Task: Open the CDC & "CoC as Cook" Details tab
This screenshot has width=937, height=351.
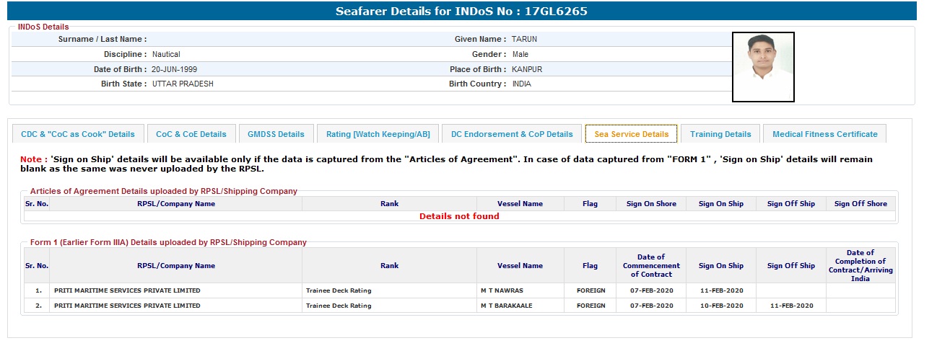Action: pyautogui.click(x=78, y=134)
